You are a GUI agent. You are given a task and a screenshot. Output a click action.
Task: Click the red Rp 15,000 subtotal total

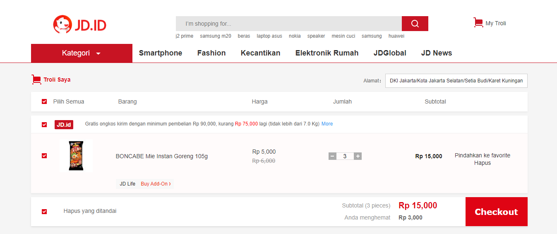click(x=418, y=205)
